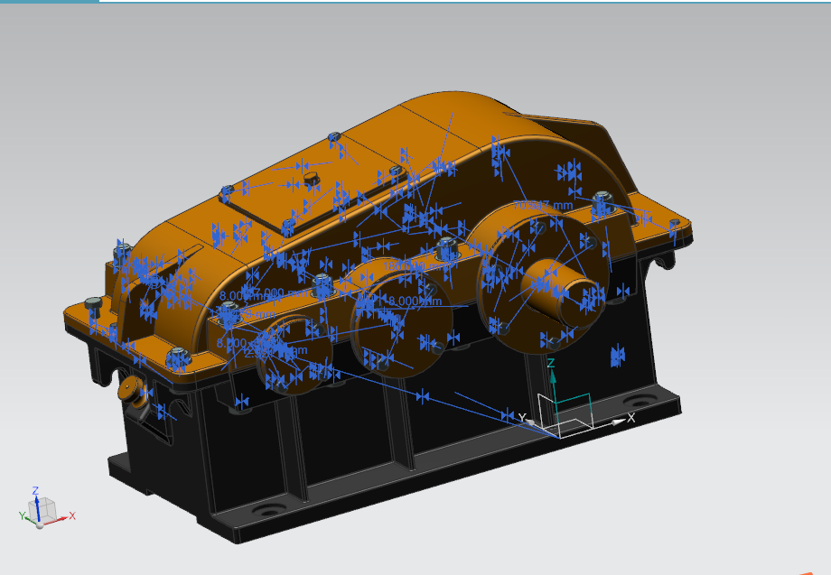Screen dimensions: 831x575
Task: Select the orange oil drain plug
Action: point(134,392)
